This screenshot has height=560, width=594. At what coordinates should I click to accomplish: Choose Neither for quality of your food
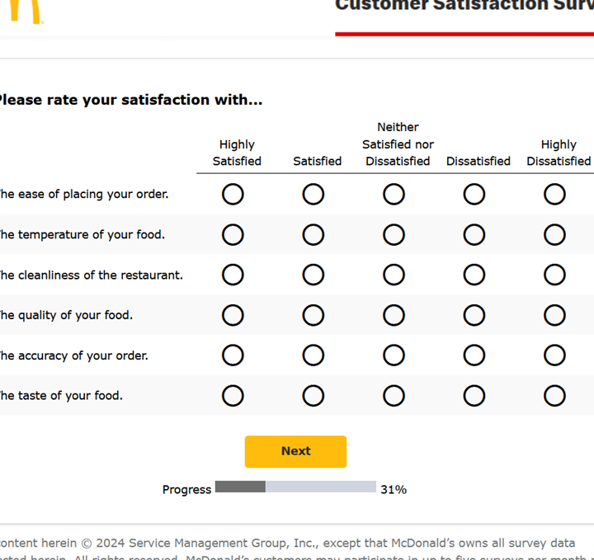(x=394, y=315)
